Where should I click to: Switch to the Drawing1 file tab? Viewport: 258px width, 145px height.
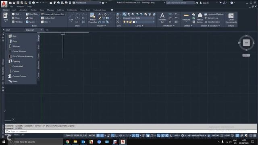30,30
